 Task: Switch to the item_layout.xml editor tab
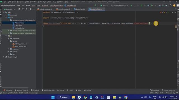point(64,9)
